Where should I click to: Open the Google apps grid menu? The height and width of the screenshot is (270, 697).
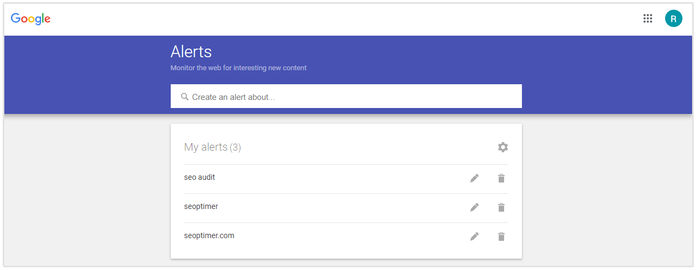[648, 18]
